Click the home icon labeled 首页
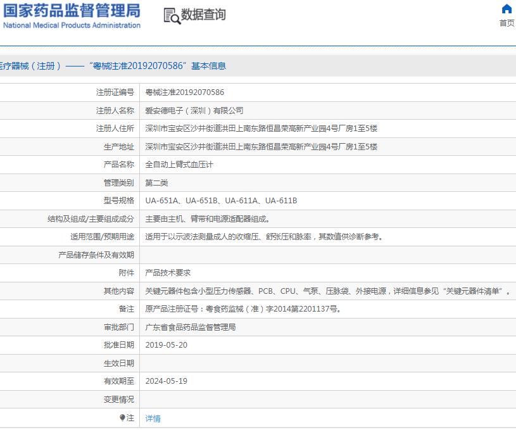Image resolution: width=516 pixels, height=430 pixels. (507, 9)
